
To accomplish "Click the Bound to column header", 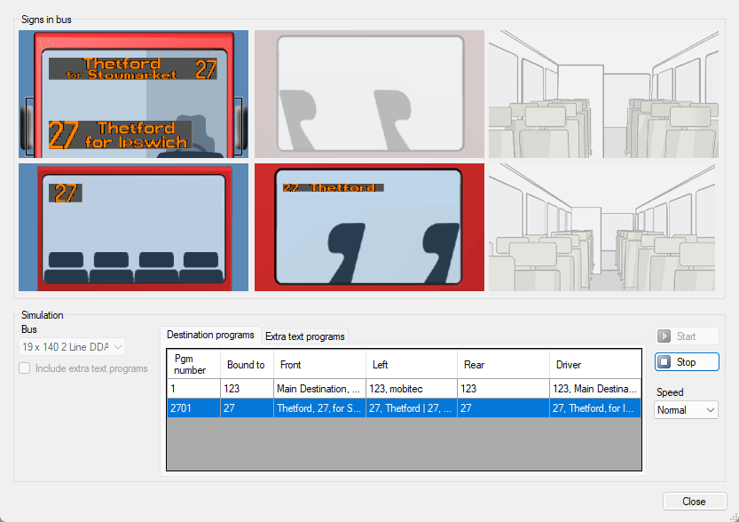I will coord(246,365).
